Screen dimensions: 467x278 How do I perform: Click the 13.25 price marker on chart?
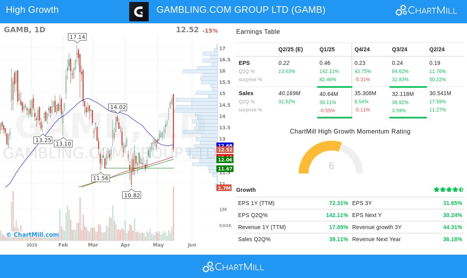point(43,140)
